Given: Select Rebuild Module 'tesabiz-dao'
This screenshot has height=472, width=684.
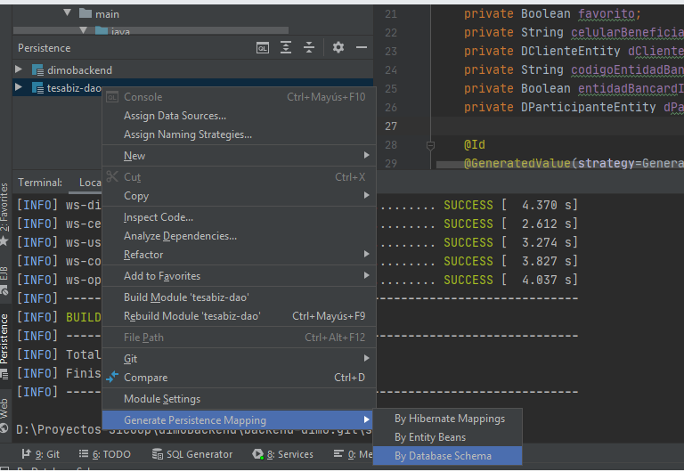Looking at the screenshot, I should 192,316.
